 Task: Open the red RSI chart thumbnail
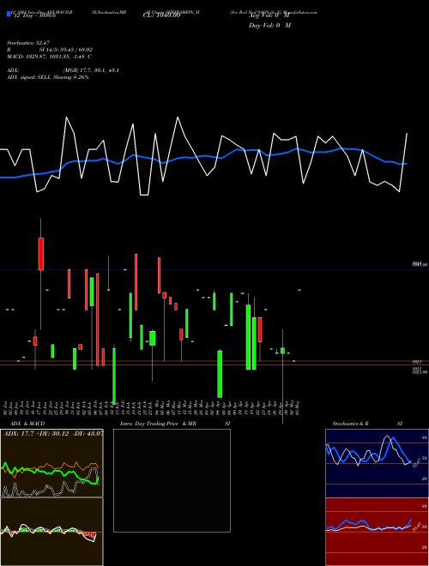coord(377,532)
